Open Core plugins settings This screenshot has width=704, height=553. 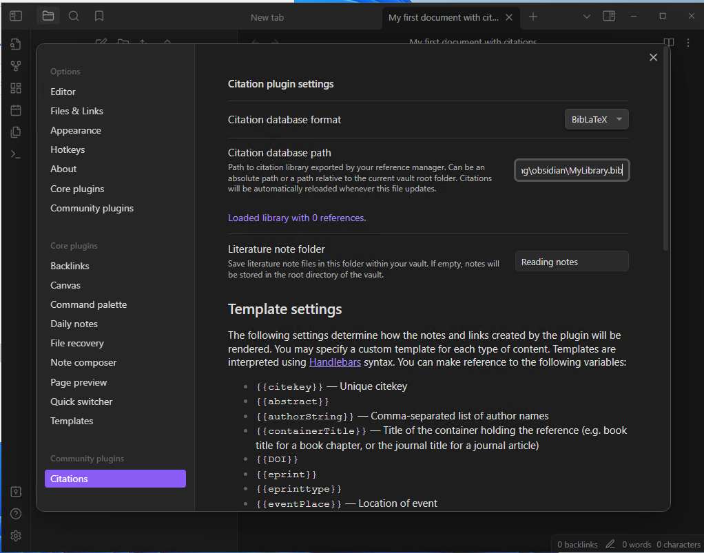[77, 189]
